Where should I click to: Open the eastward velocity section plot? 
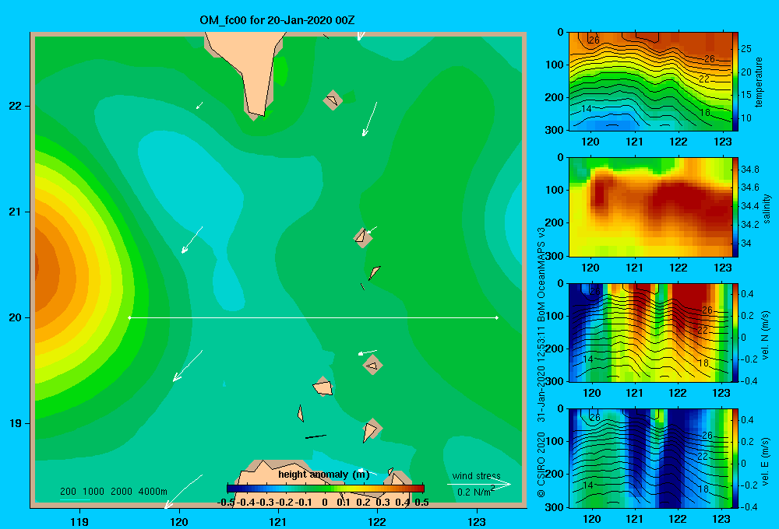tap(650, 458)
